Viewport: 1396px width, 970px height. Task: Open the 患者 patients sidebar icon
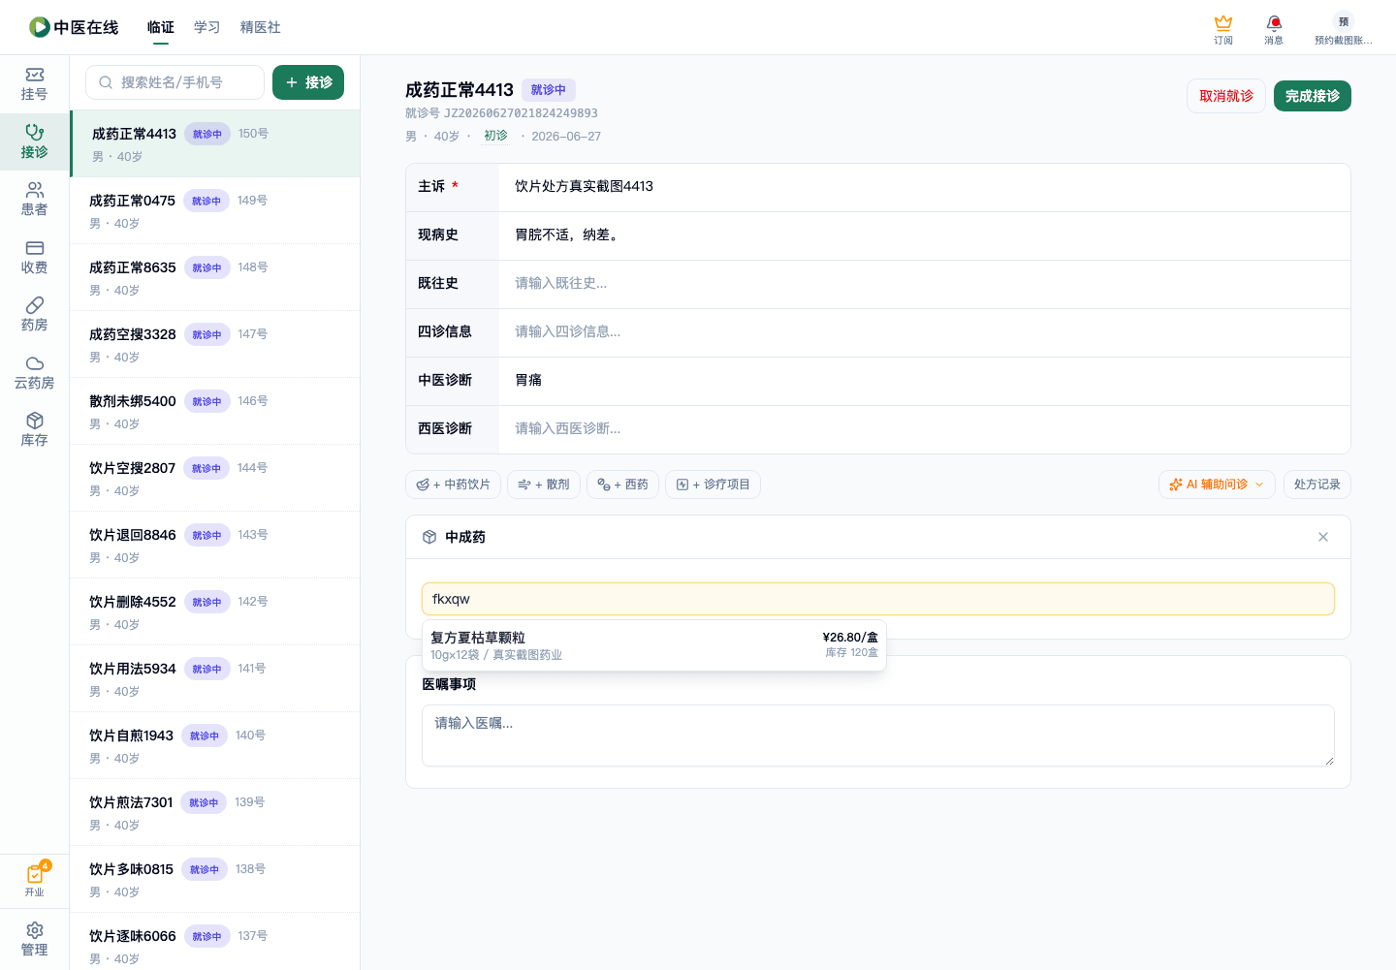click(34, 200)
